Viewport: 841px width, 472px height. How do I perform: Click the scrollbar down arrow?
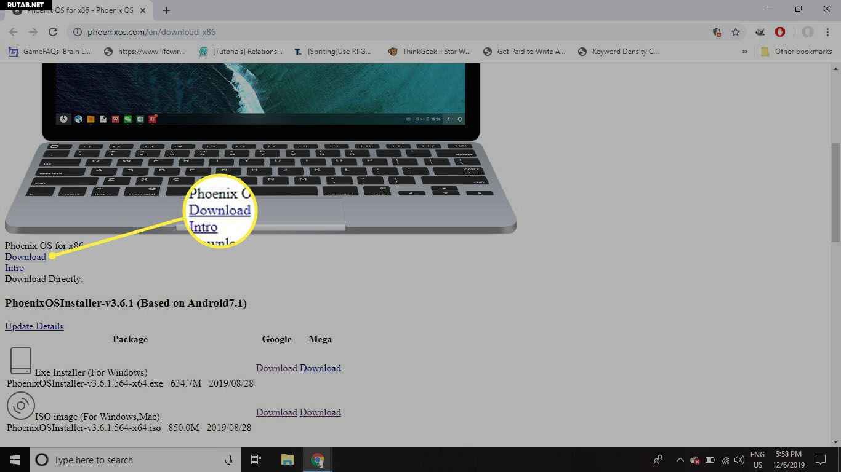pos(835,441)
